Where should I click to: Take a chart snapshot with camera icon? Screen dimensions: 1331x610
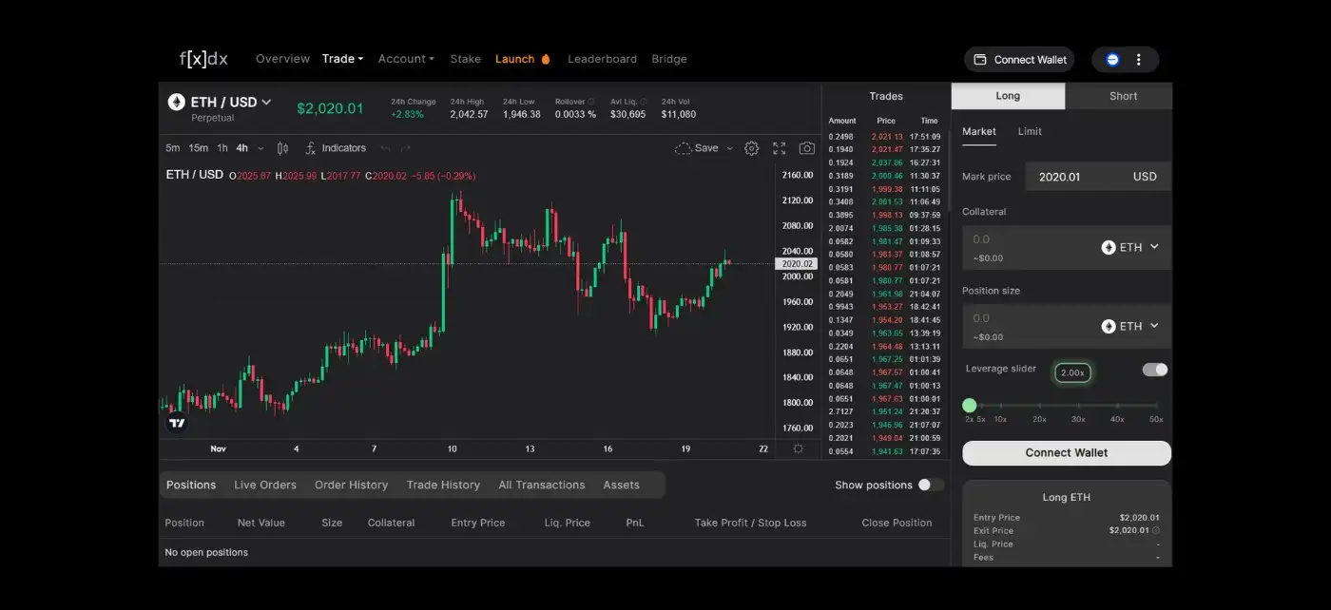806,148
